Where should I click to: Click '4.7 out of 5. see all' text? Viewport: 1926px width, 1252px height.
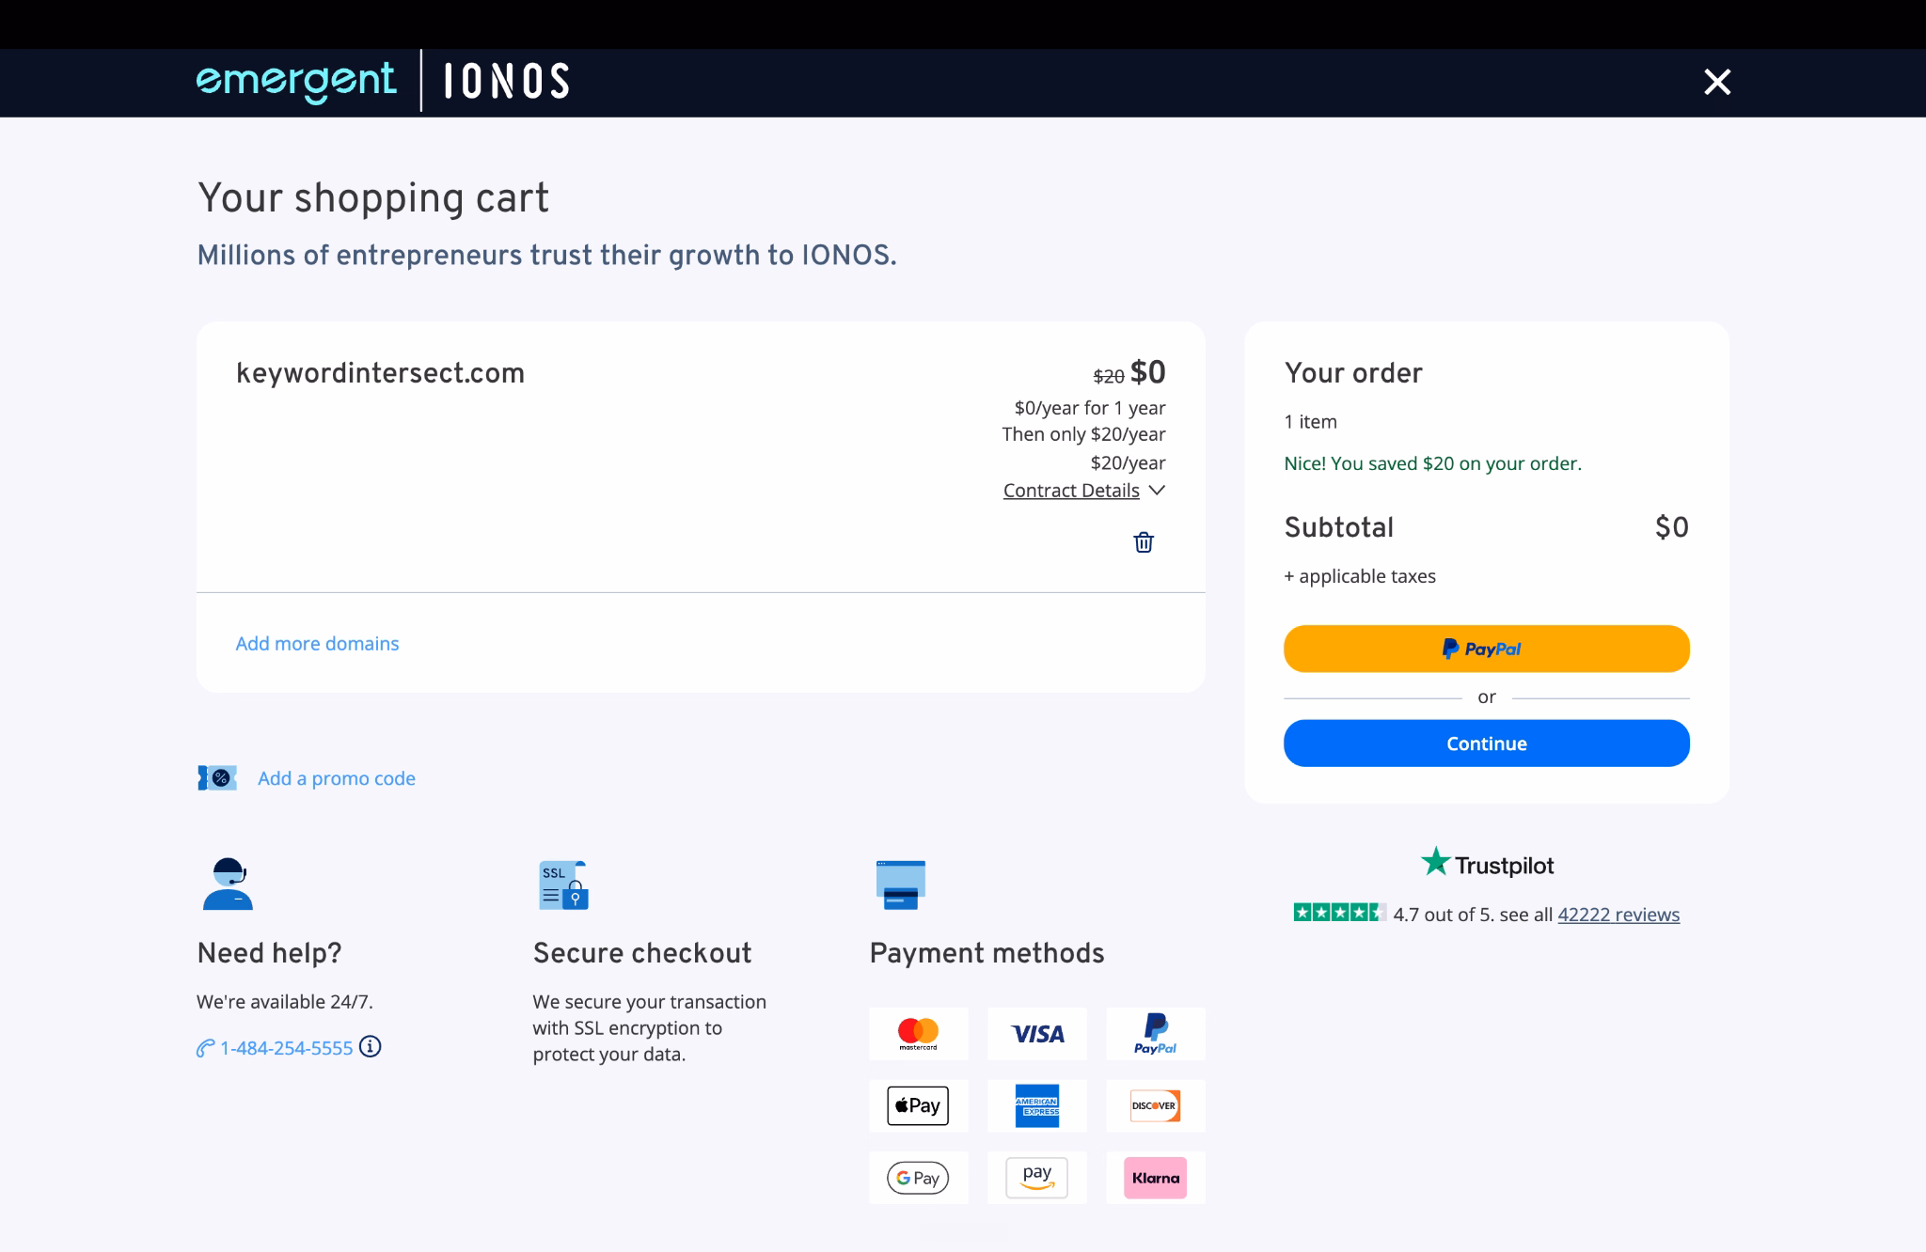point(1473,915)
